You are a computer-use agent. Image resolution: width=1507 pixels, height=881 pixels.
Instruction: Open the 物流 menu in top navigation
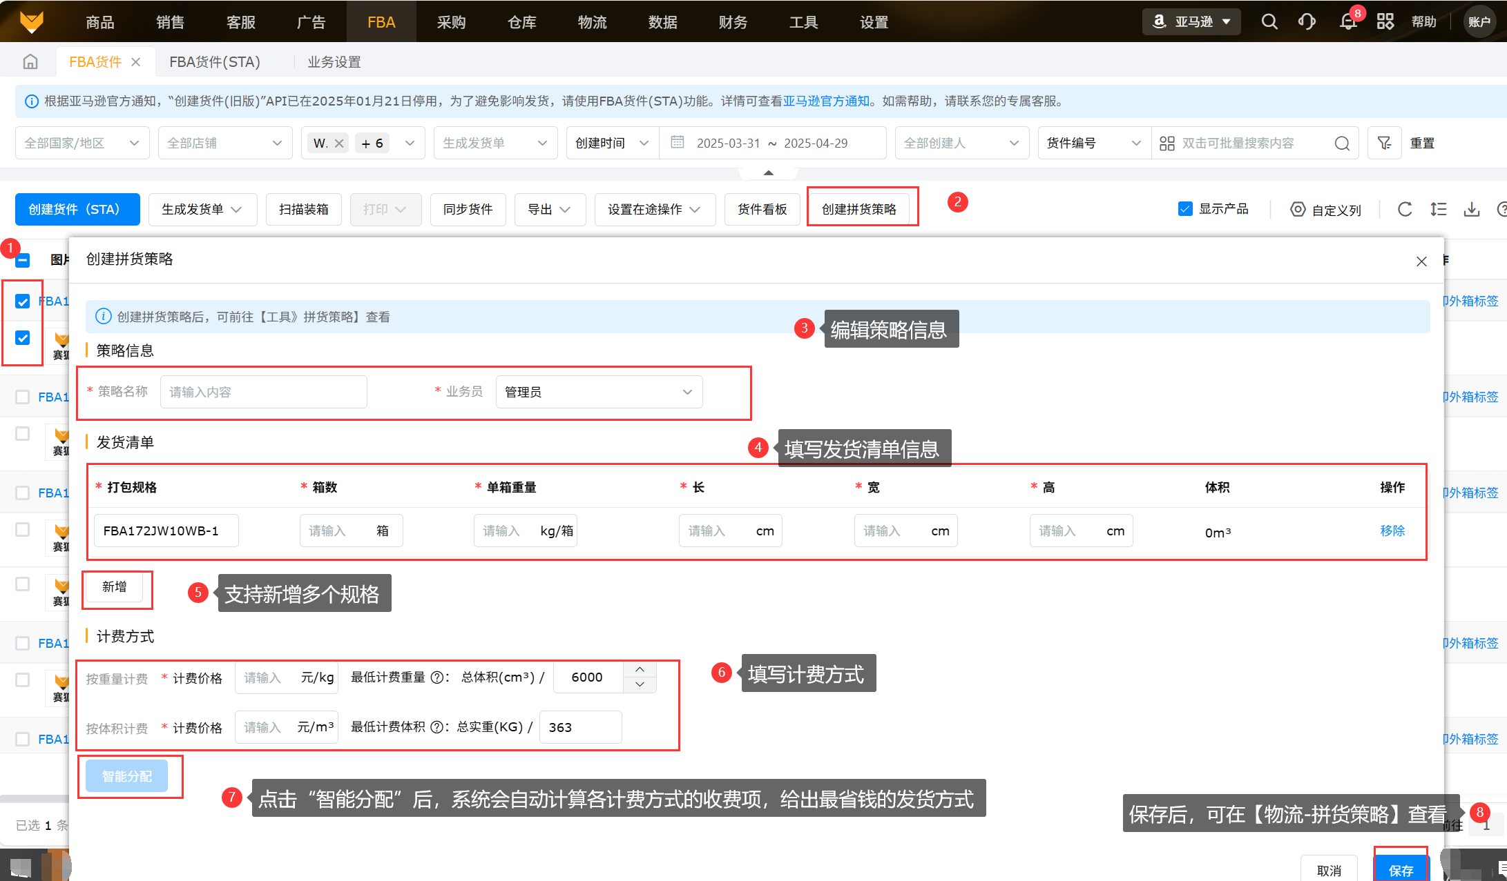(x=592, y=22)
